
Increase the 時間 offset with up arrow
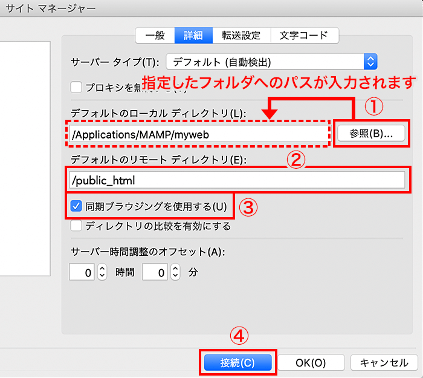click(x=102, y=269)
